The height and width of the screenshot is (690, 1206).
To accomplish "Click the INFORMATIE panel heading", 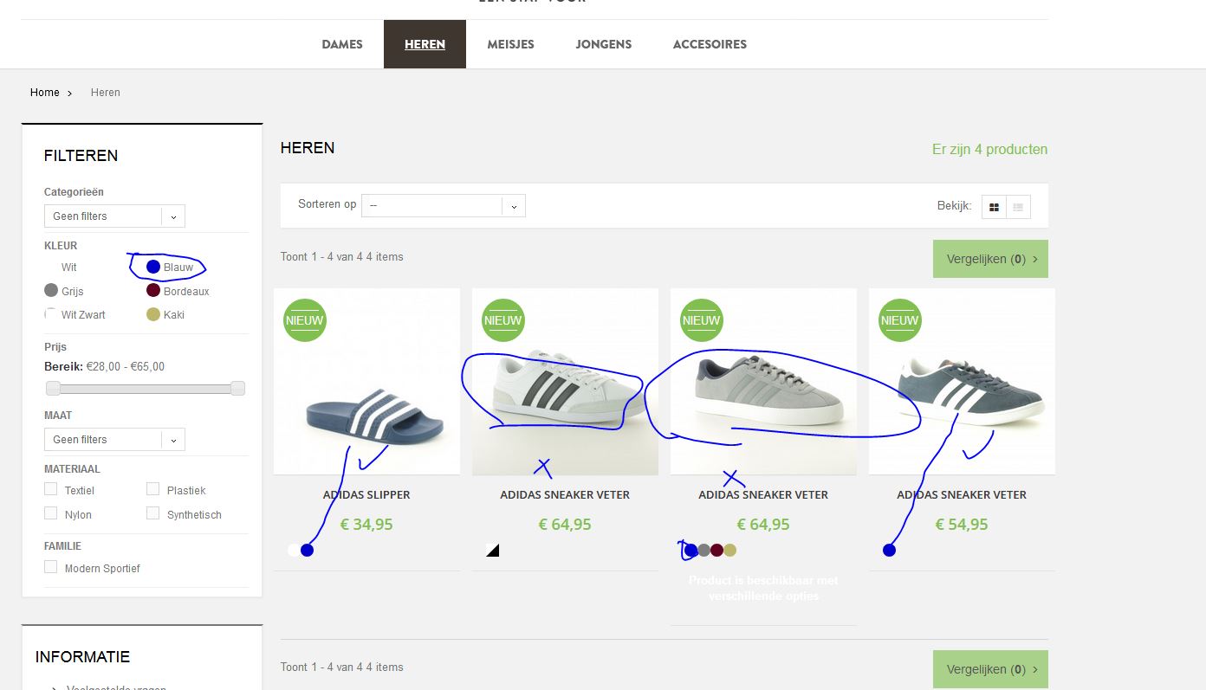I will [82, 657].
